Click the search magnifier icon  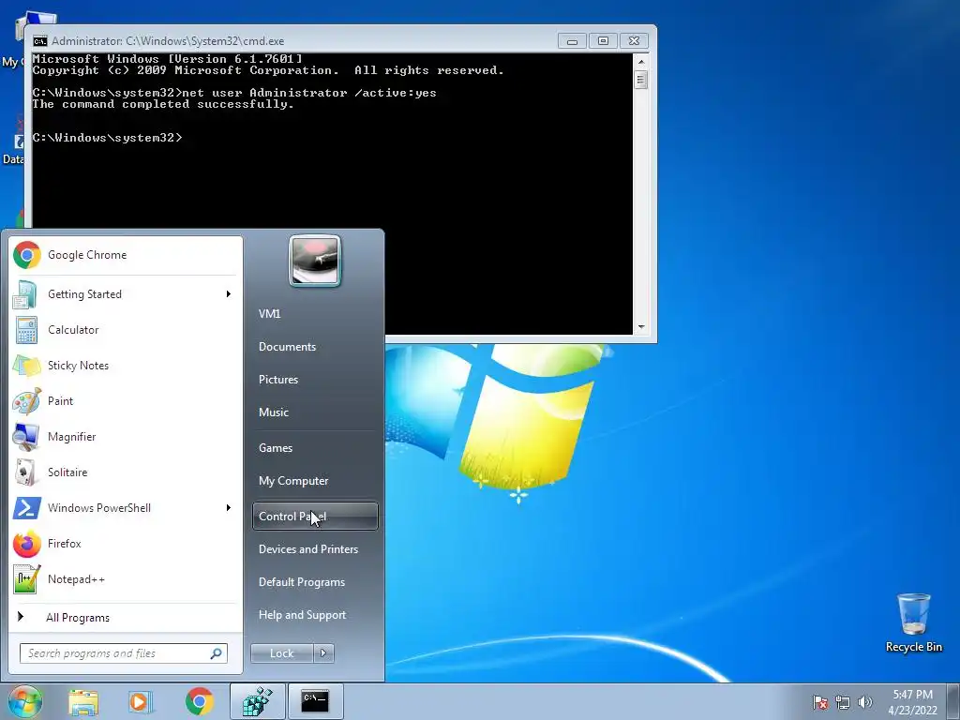pyautogui.click(x=217, y=653)
